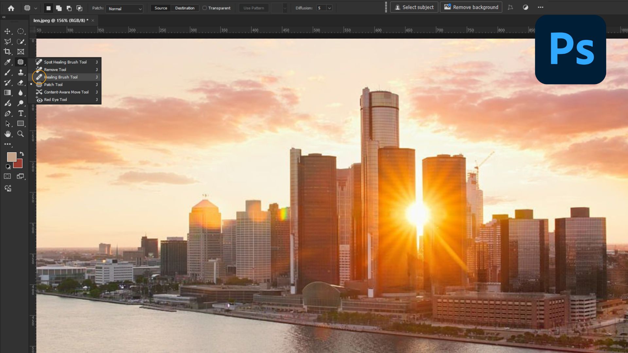Open the pattern picker dropdown arrow
628x353 pixels.
(285, 8)
